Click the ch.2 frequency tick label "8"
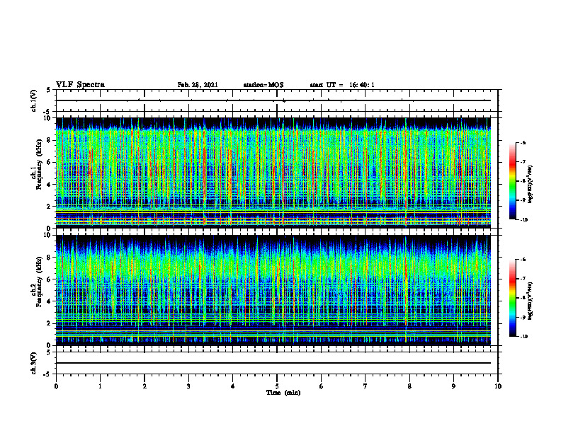Screen dimensions: 561x433 coord(50,258)
